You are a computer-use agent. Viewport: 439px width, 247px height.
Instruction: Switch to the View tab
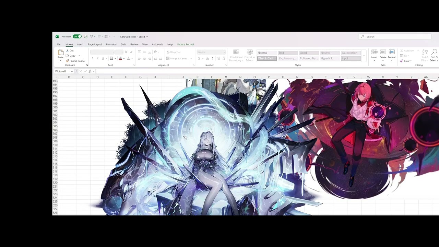click(145, 44)
